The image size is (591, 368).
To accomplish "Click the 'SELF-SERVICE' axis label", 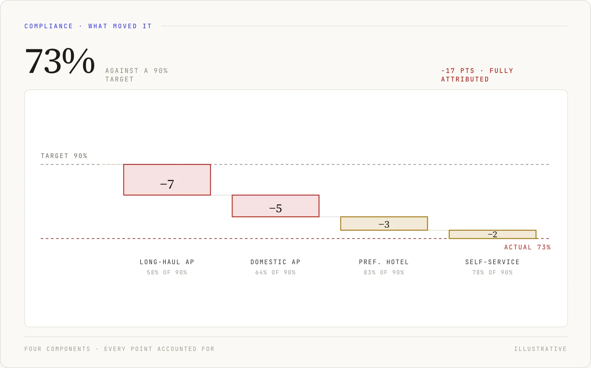I will [492, 262].
